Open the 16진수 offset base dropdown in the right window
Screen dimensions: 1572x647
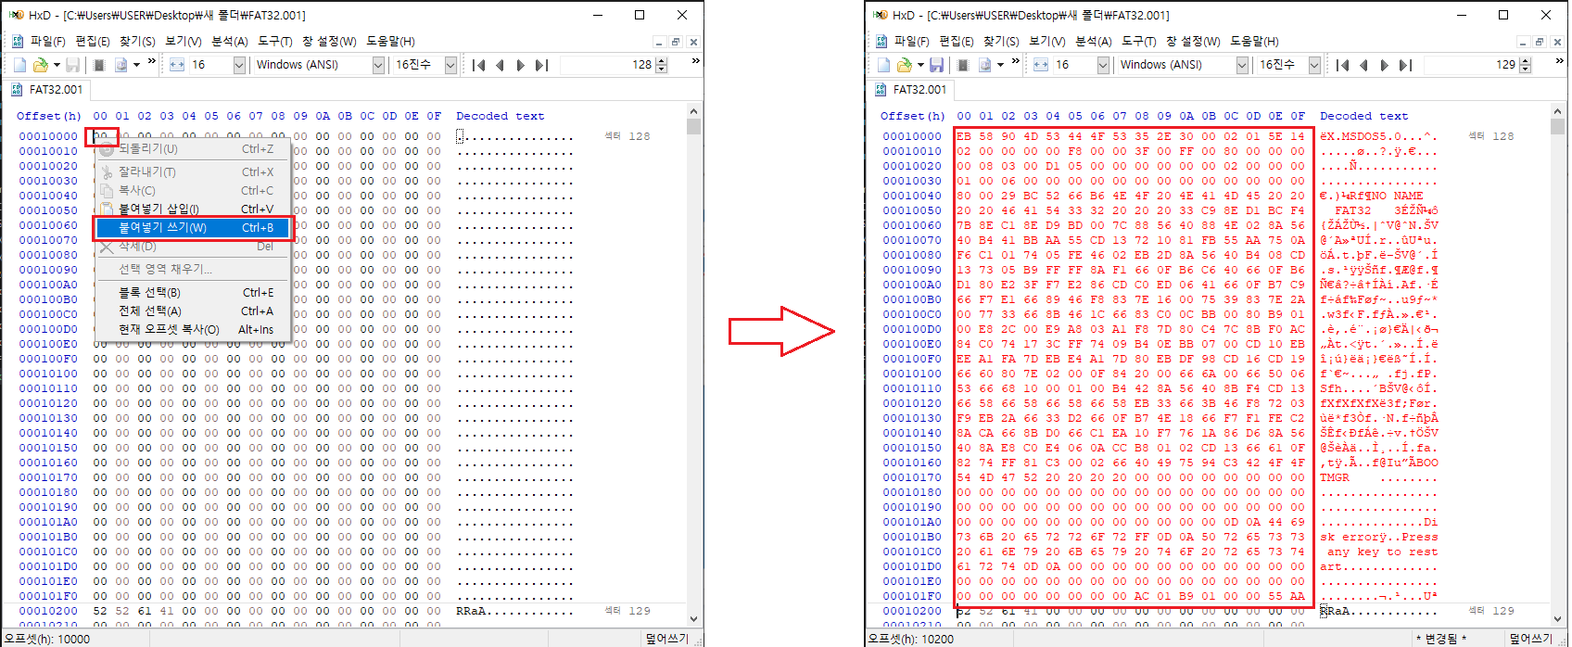pyautogui.click(x=1314, y=65)
